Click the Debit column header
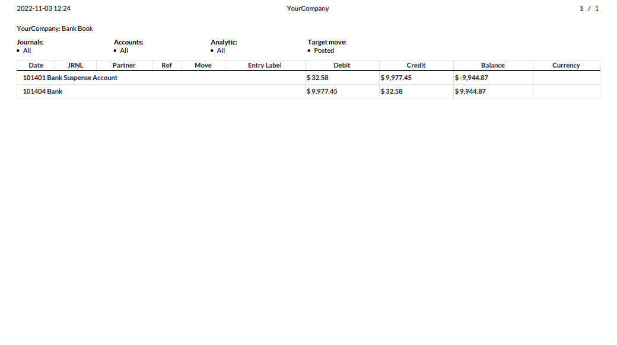The image size is (617, 345). pyautogui.click(x=342, y=65)
